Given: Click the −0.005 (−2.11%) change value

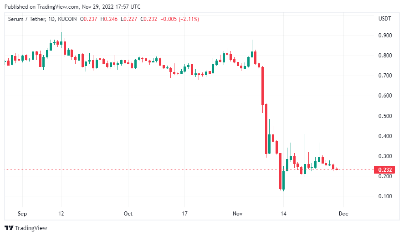Looking at the screenshot, I should [180, 19].
